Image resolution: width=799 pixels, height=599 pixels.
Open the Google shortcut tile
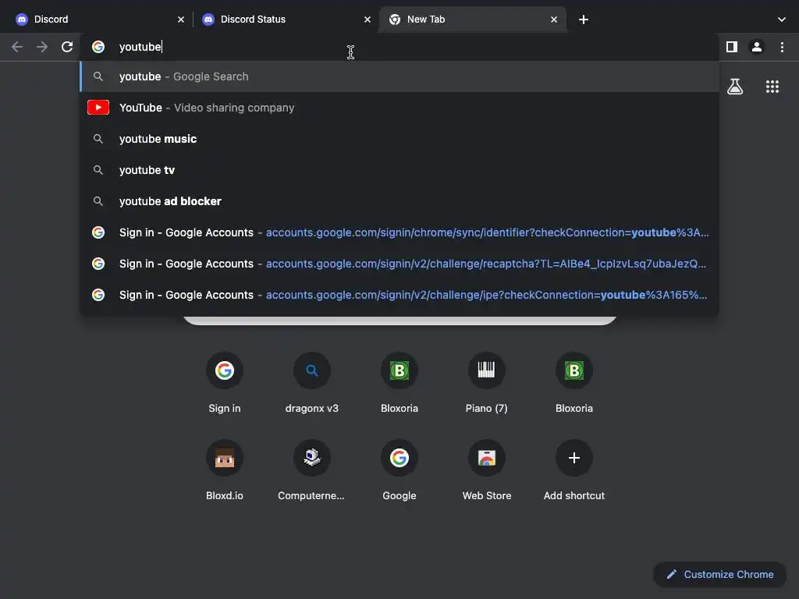399,470
